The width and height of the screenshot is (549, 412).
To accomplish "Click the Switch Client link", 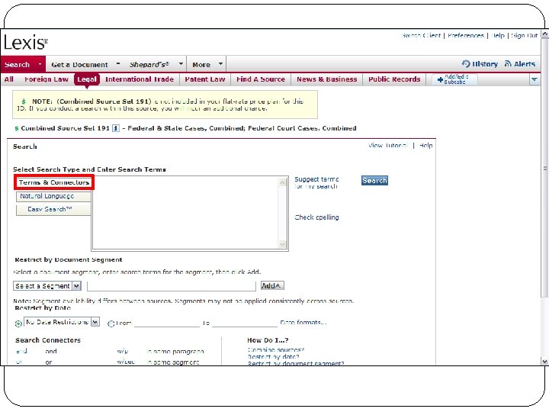I will click(420, 35).
